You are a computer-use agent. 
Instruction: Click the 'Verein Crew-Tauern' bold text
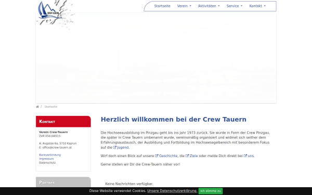tap(54, 132)
